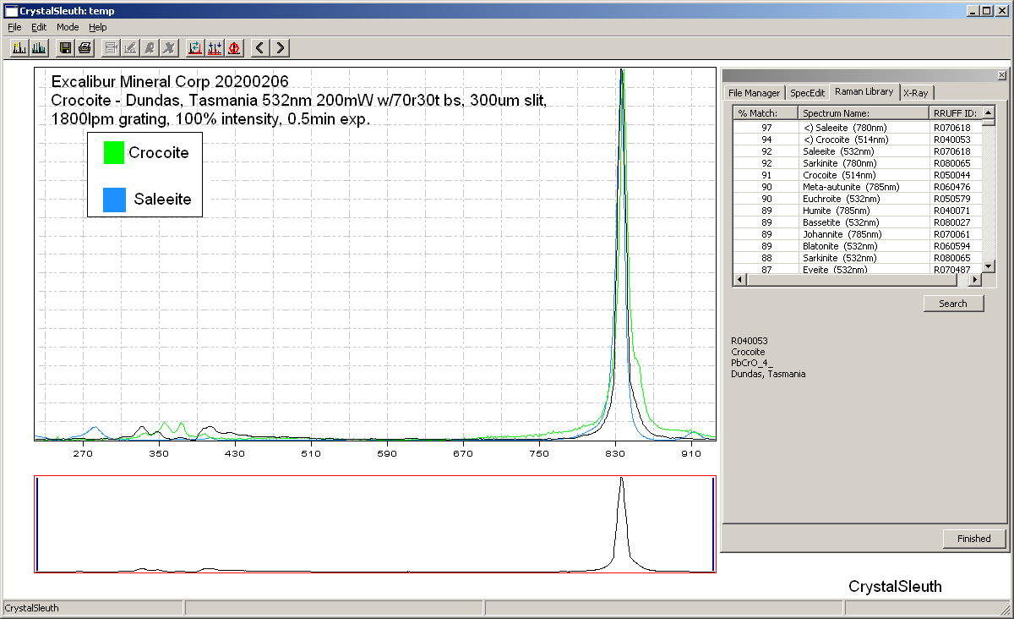Click the Spectrum Name column header
This screenshot has height=619, width=1014.
(x=864, y=112)
